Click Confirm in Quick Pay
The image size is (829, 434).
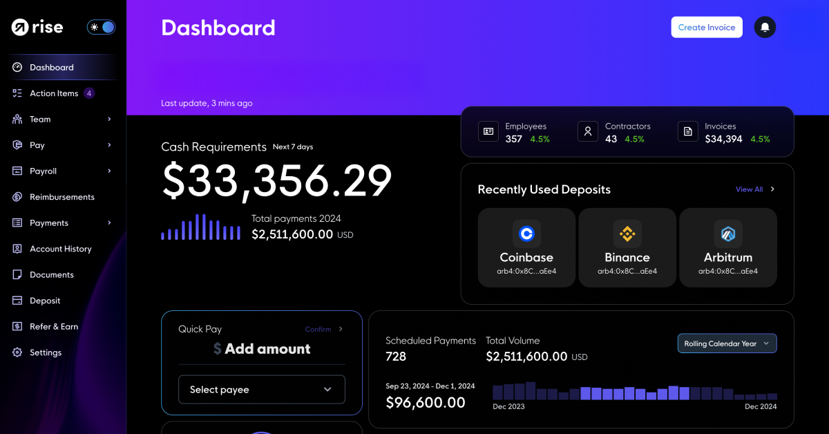pyautogui.click(x=318, y=330)
